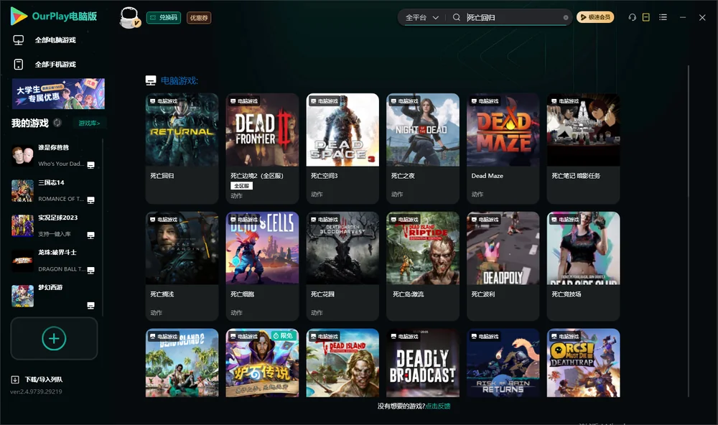This screenshot has width=718, height=425.
Task: Click the add game plus button
Action: [x=54, y=338]
